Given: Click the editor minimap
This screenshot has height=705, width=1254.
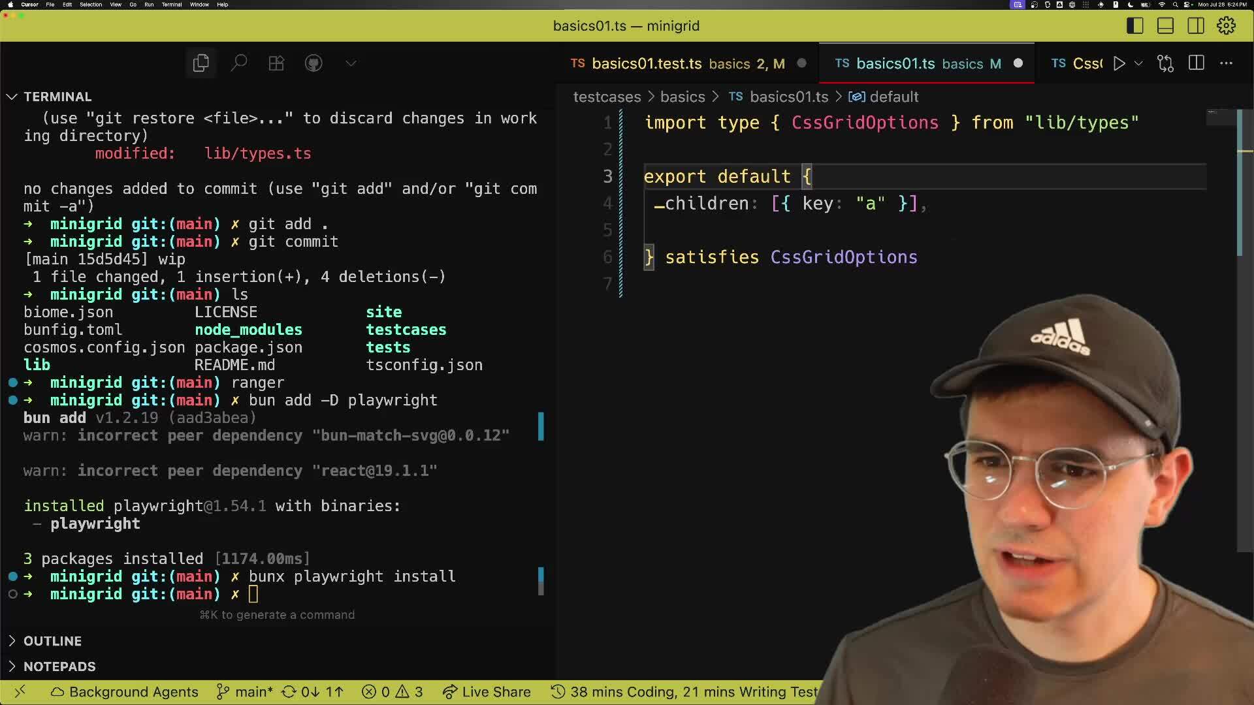Looking at the screenshot, I should 1220,117.
